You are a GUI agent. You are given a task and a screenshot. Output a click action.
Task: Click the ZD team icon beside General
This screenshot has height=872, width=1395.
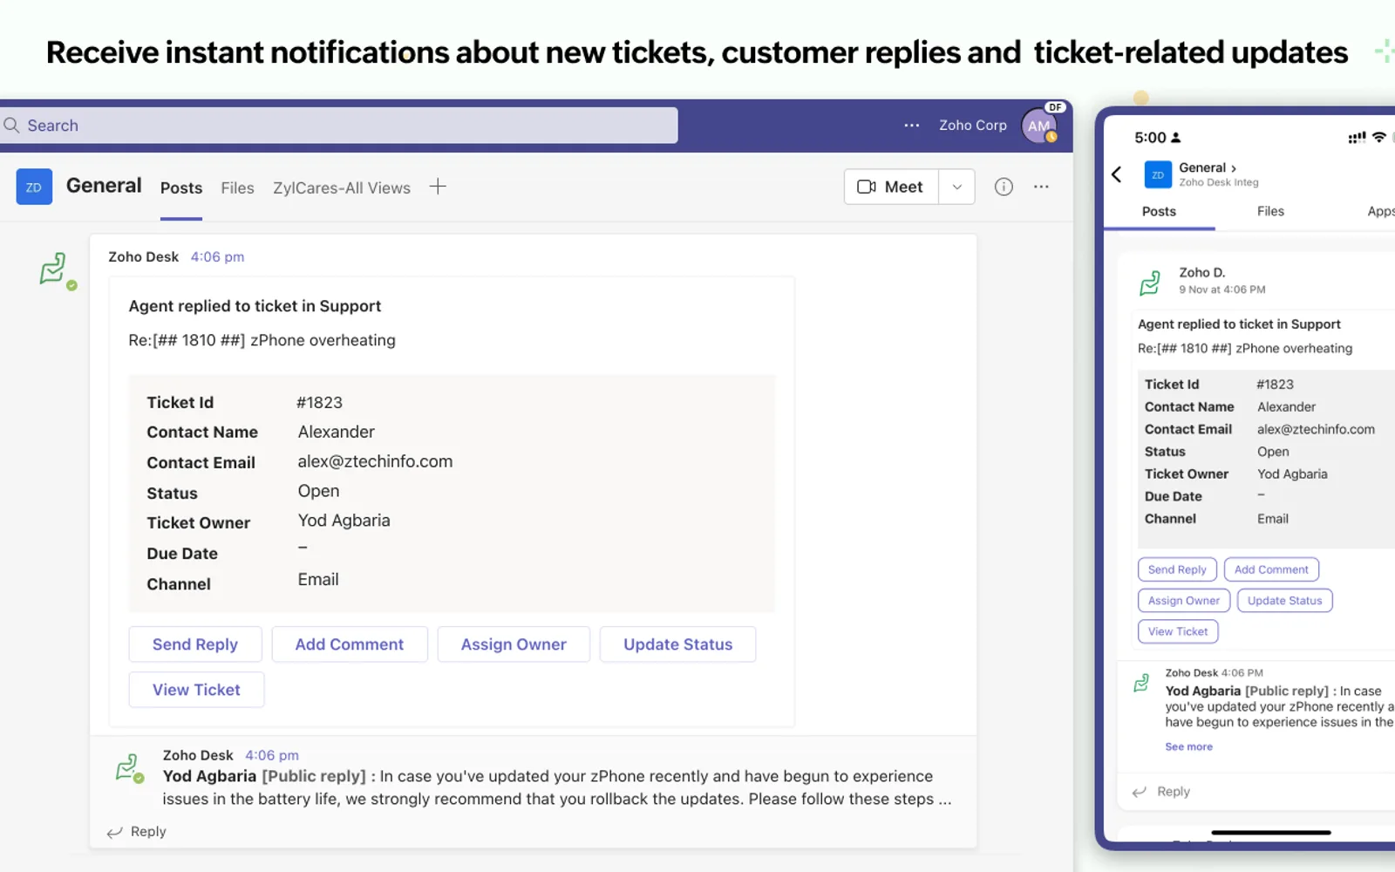click(x=34, y=187)
